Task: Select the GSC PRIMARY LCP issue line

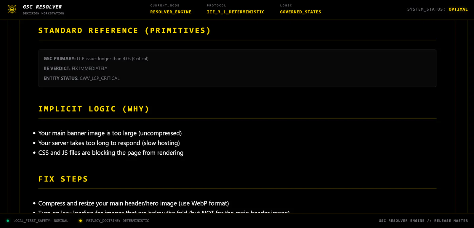Action: pyautogui.click(x=96, y=59)
